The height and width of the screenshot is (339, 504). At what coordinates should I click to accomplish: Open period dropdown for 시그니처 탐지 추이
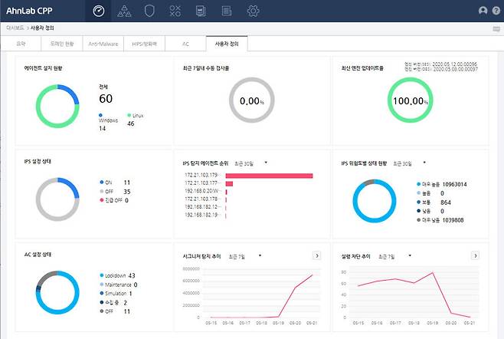[x=245, y=256]
